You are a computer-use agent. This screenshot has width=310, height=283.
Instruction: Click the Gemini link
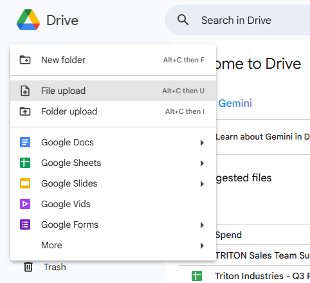[x=235, y=103]
